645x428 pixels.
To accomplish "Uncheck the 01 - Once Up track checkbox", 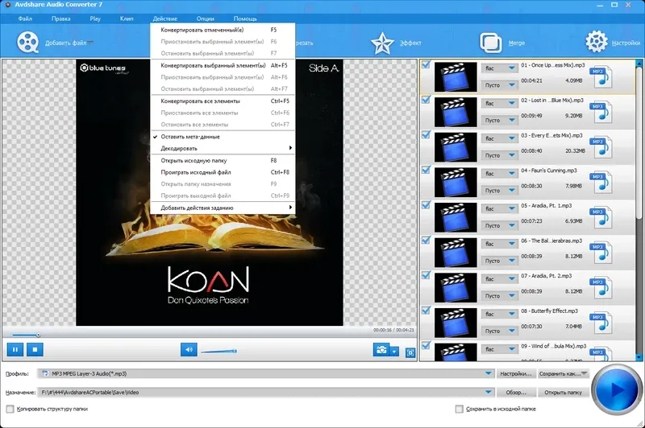I will pyautogui.click(x=426, y=64).
